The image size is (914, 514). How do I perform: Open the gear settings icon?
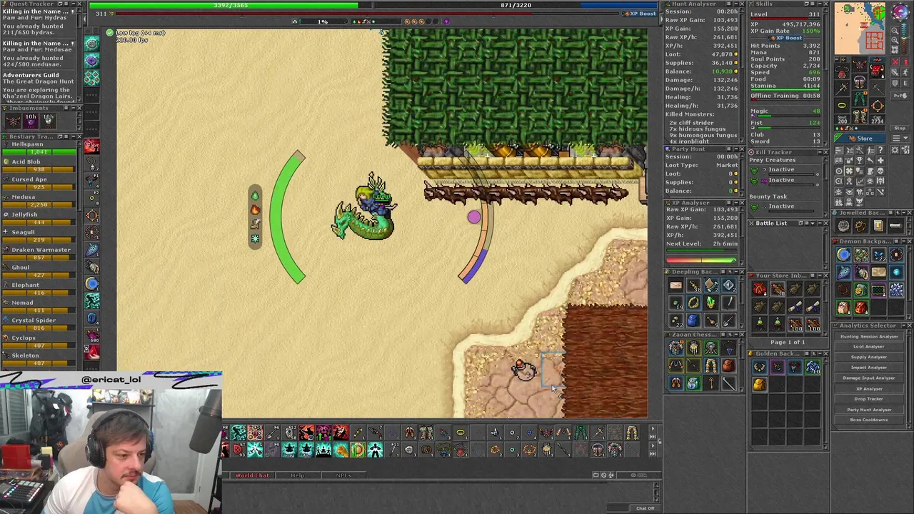[894, 150]
